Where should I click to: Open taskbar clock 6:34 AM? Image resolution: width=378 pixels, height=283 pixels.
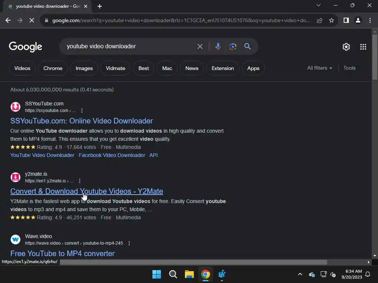tap(352, 274)
